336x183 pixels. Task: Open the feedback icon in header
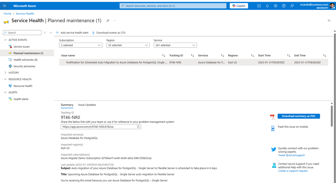(x=292, y=6)
